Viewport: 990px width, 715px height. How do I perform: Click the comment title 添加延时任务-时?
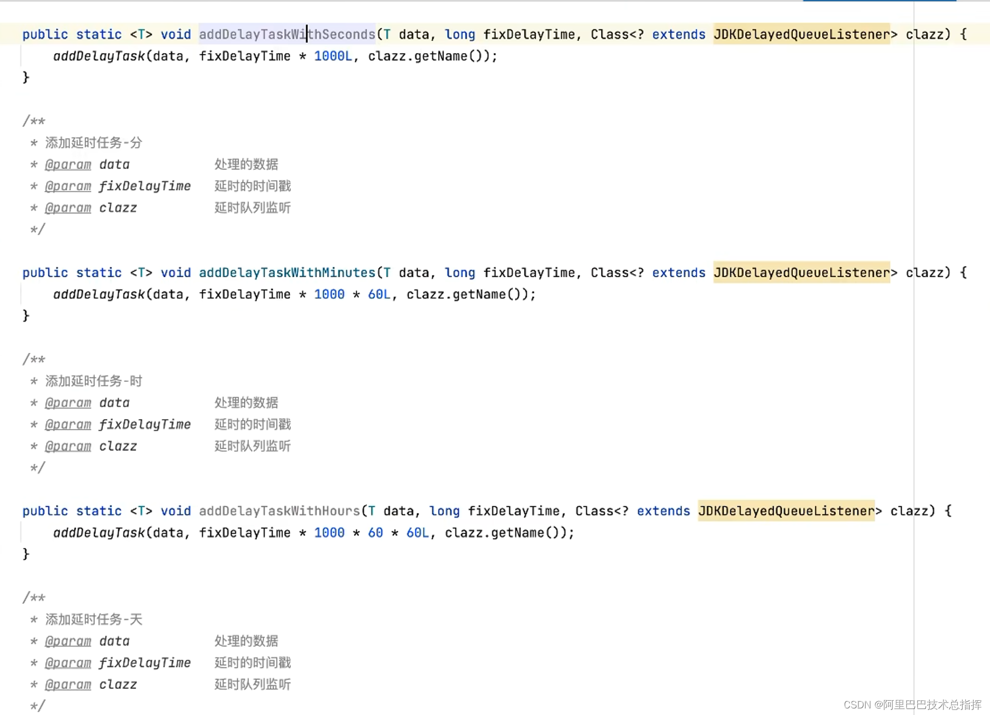94,381
